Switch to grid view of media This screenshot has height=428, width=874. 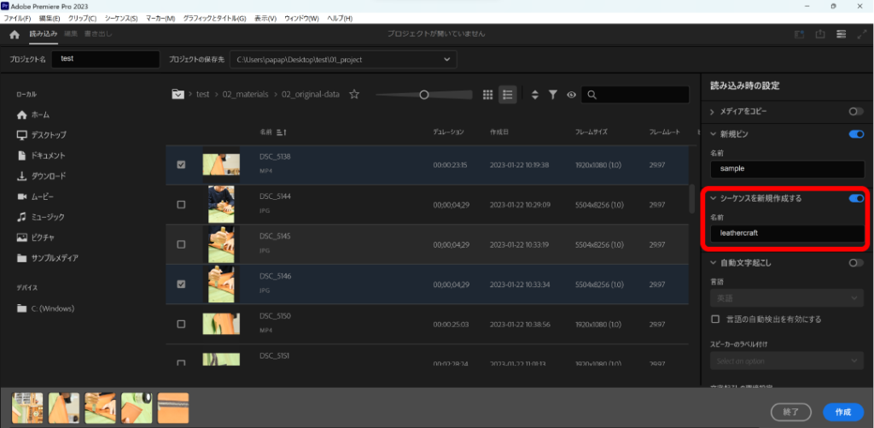[x=488, y=95]
